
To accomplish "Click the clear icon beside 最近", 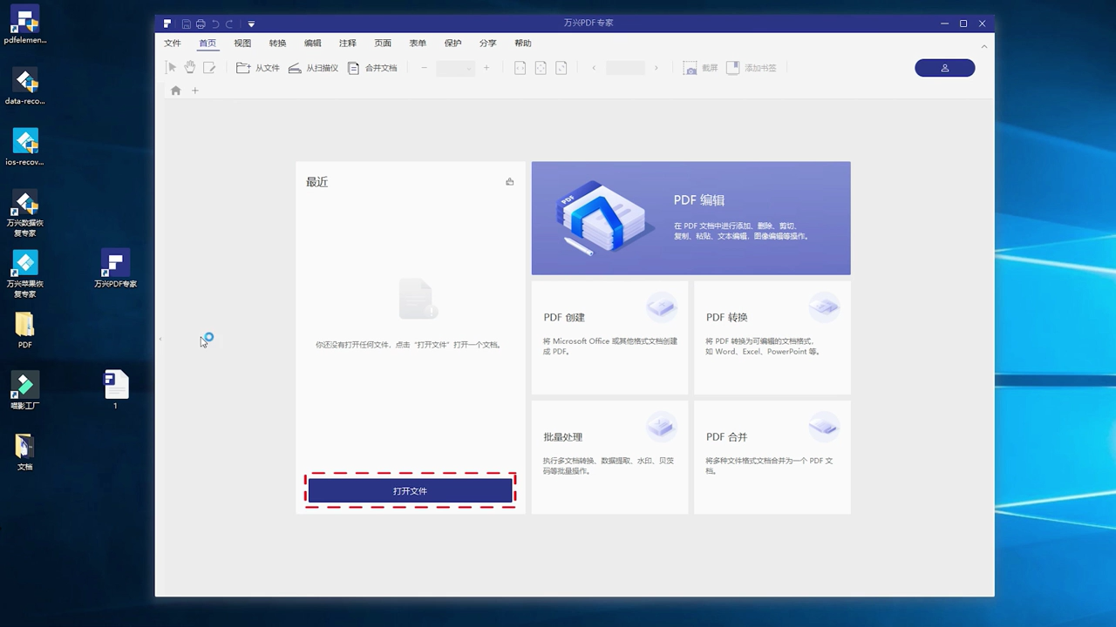I will 510,182.
